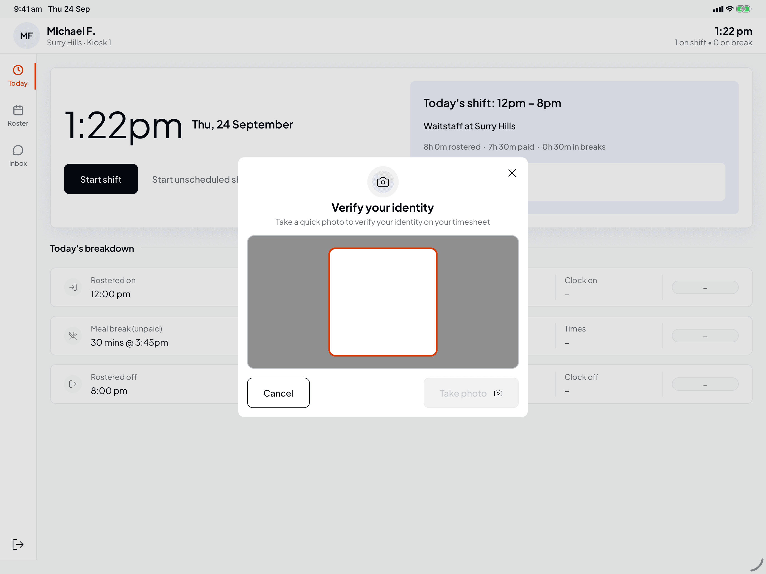
Task: Click the Rostered on arrow icon
Action: click(x=73, y=287)
